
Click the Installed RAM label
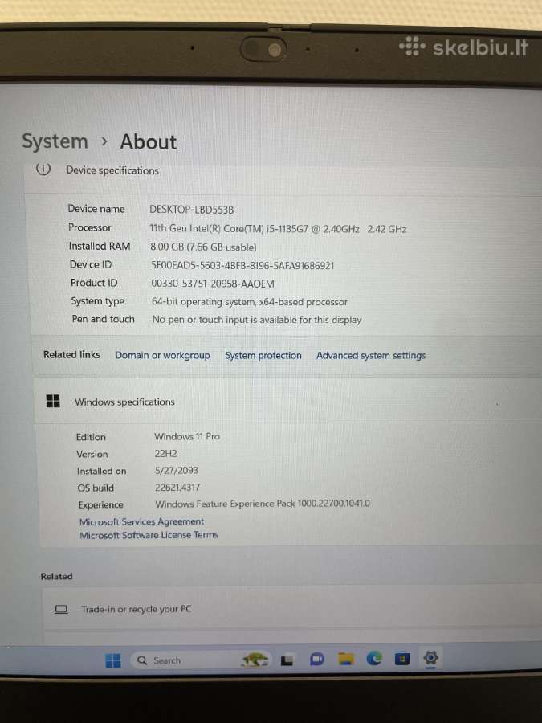pos(100,247)
